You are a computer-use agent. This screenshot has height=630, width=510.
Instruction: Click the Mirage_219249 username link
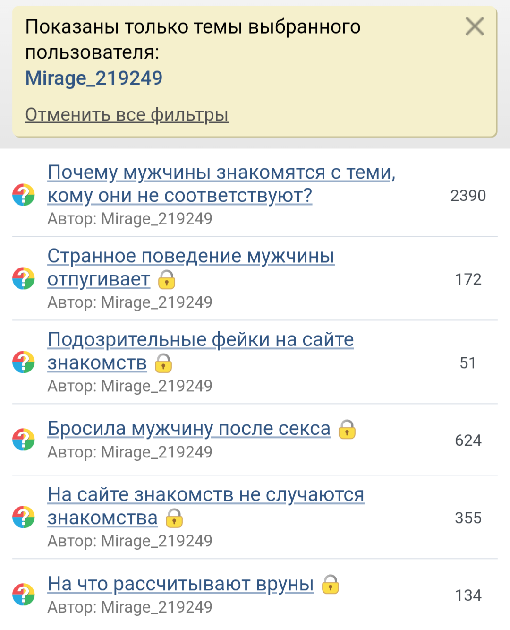(x=93, y=78)
